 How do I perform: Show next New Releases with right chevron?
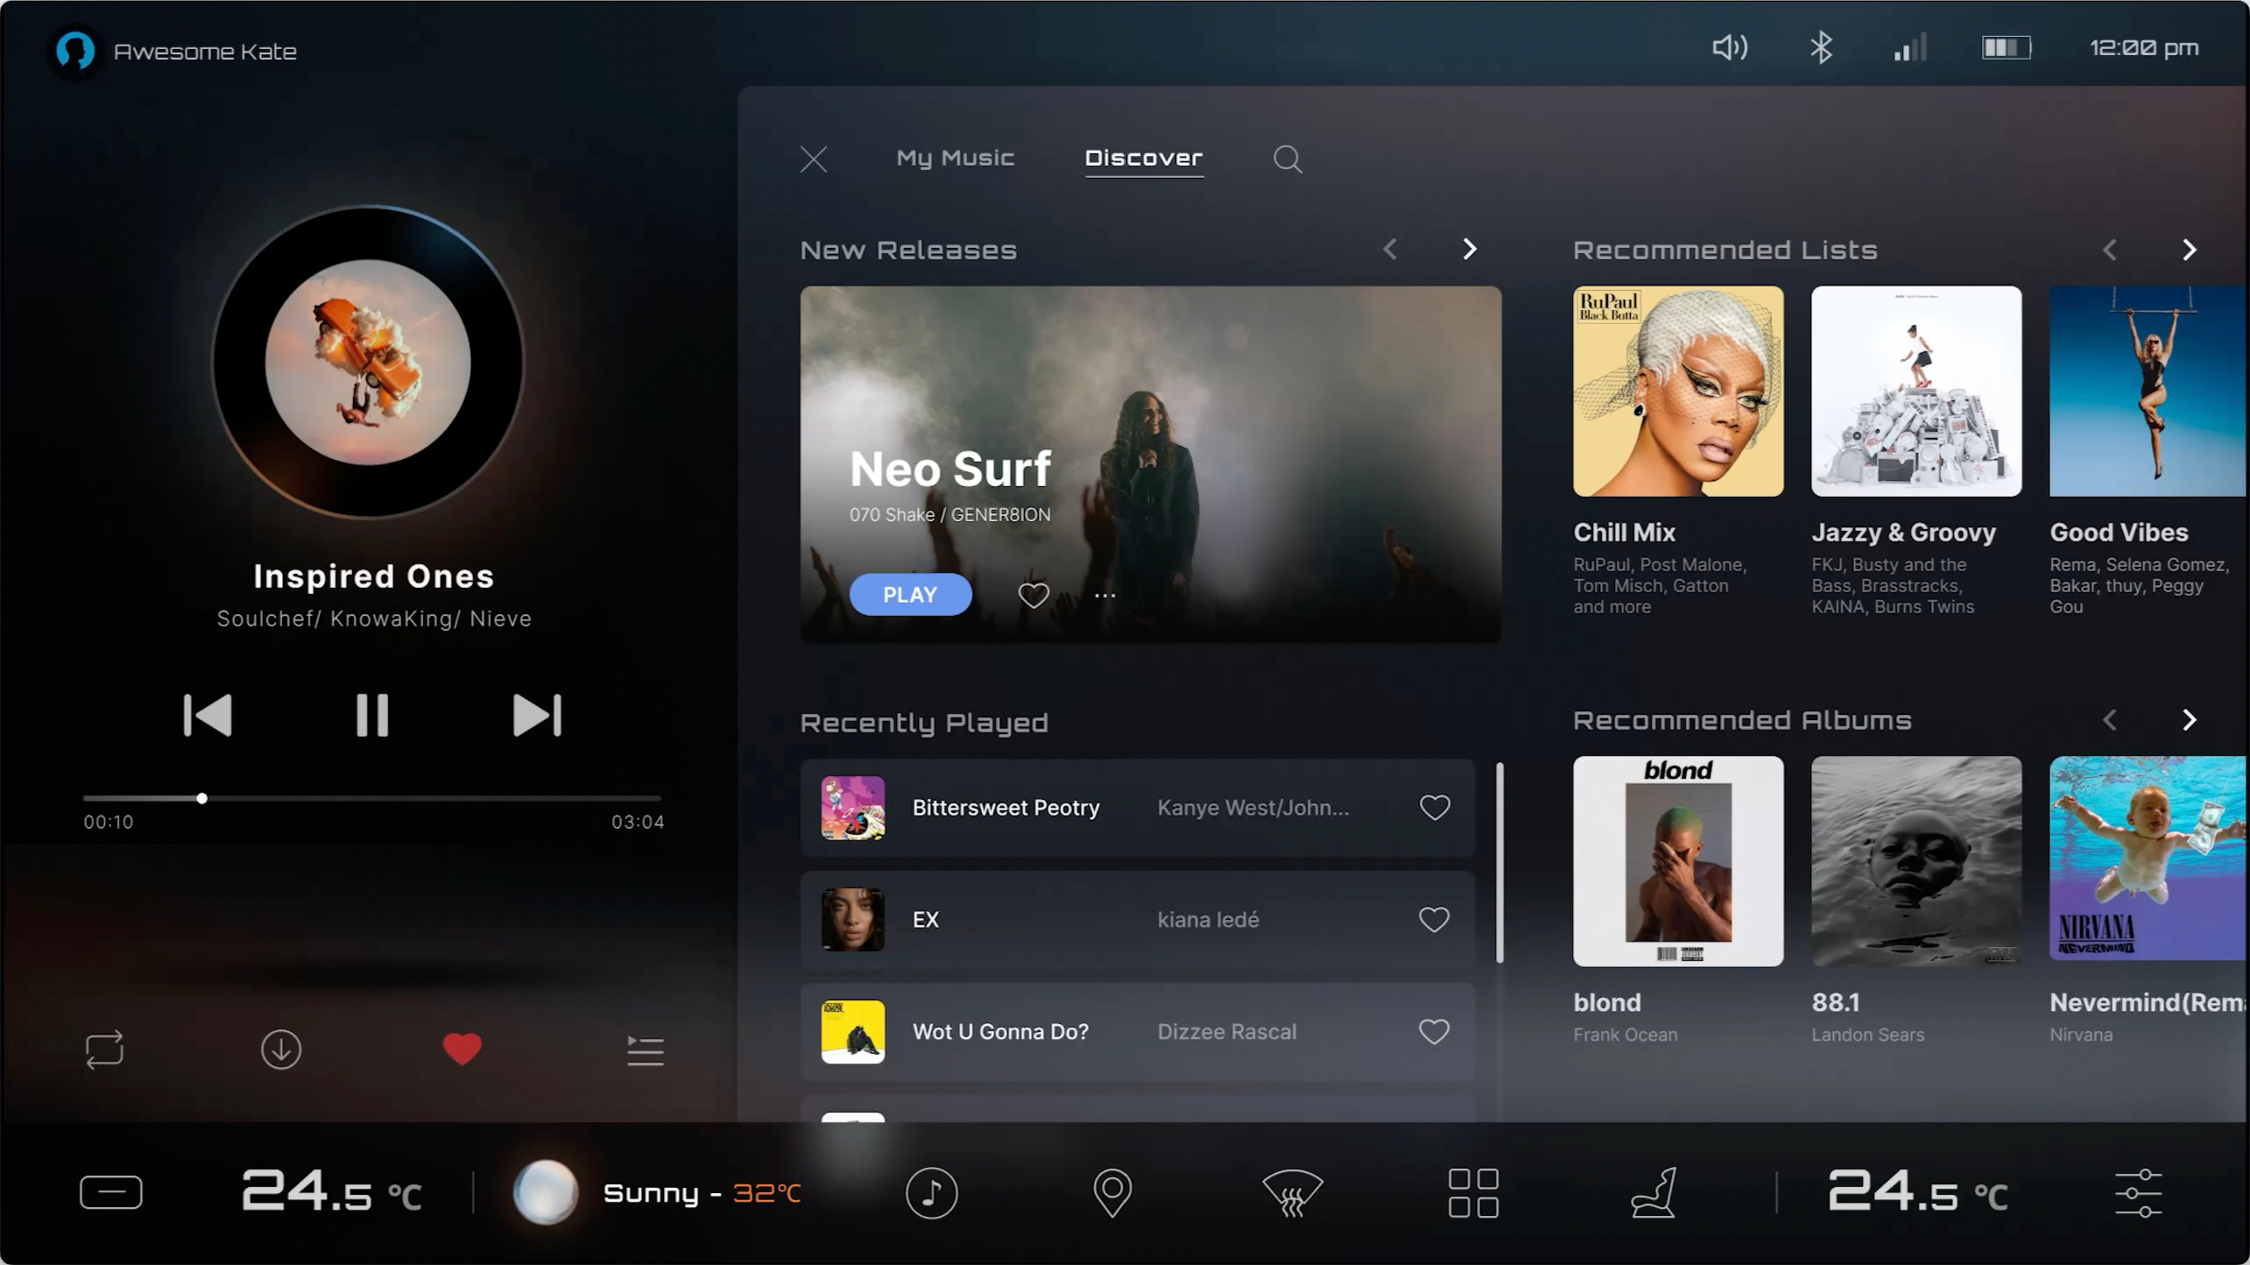tap(1469, 249)
